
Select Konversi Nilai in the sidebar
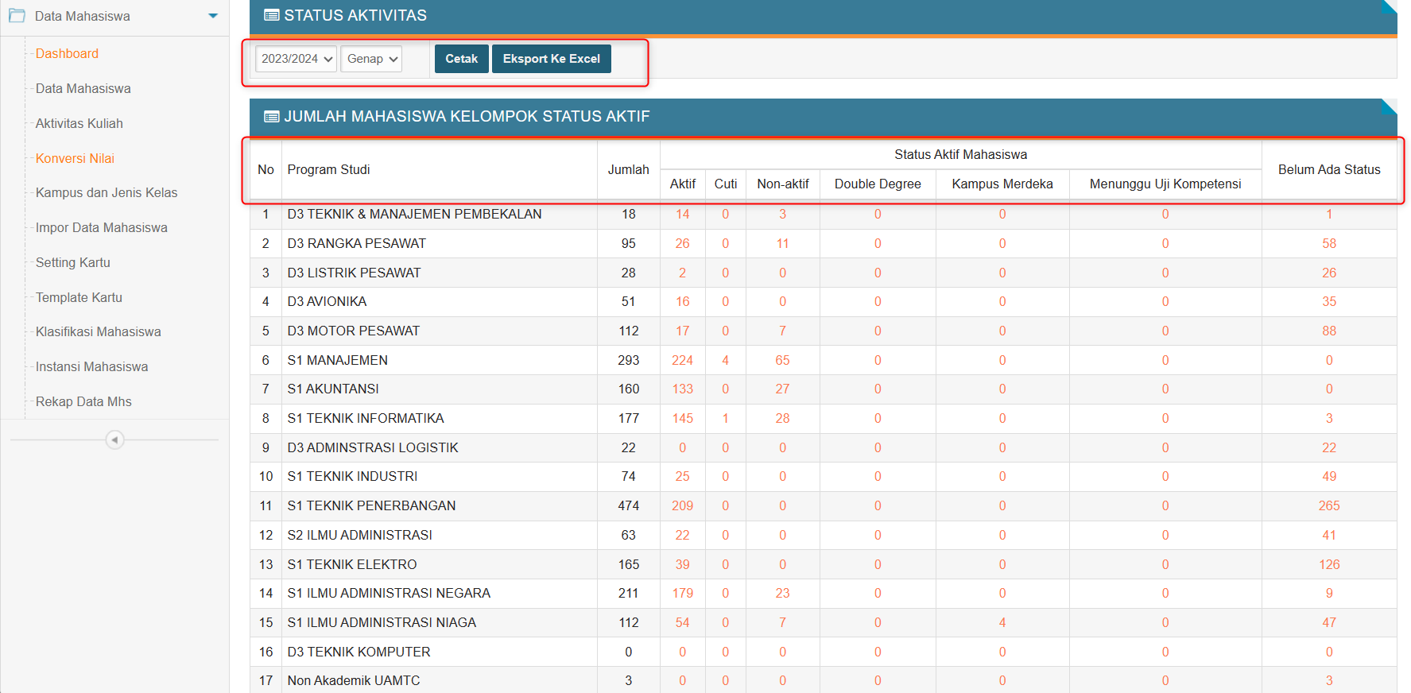click(x=75, y=158)
